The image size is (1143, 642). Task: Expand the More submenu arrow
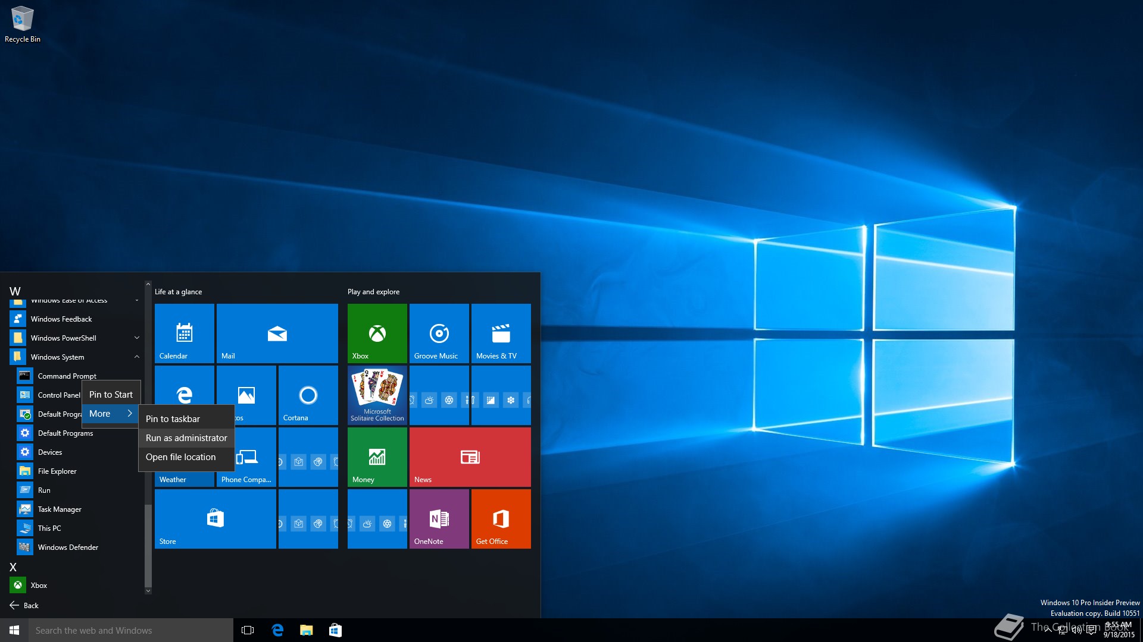coord(129,413)
